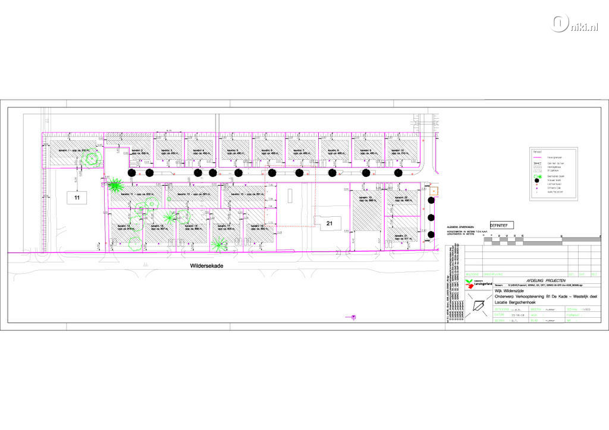The image size is (609, 430).
Task: Click the kavelnr. 14 plot label
Action: tap(127, 227)
